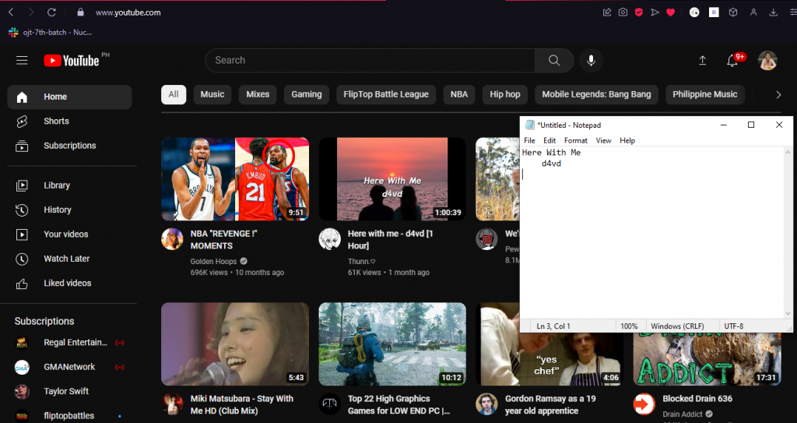Open the Regal Entertainment subscription
The width and height of the screenshot is (797, 423).
coord(69,343)
